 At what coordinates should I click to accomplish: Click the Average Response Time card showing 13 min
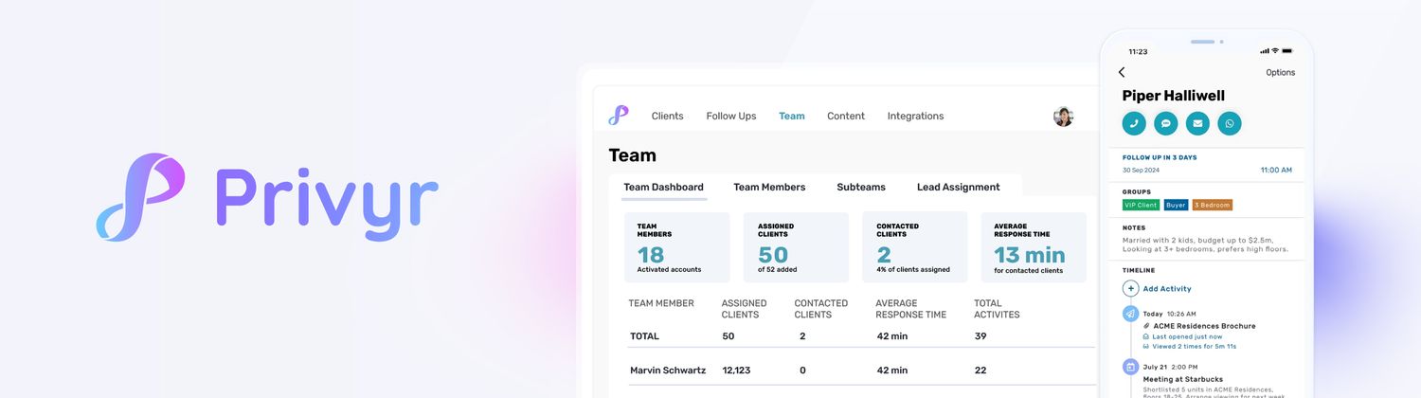[x=1034, y=247]
